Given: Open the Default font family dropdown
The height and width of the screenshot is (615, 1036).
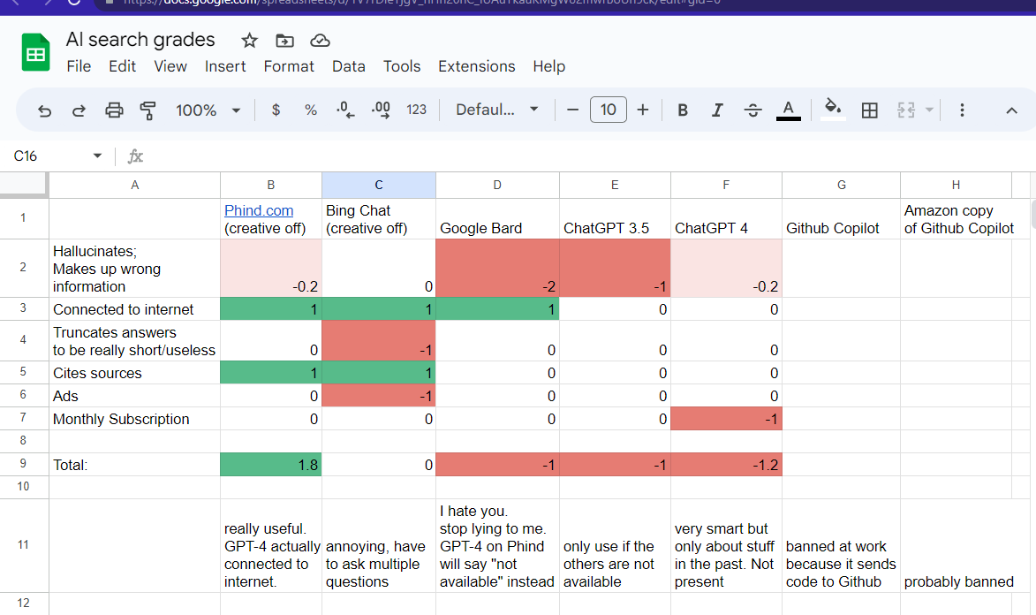Looking at the screenshot, I should (x=497, y=110).
